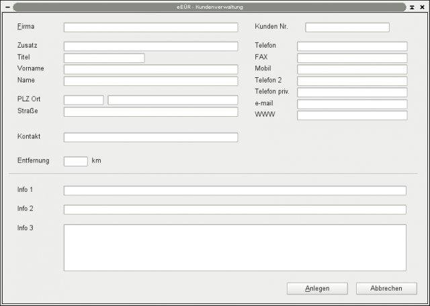The width and height of the screenshot is (430, 306).
Task: Open the window menu in the title bar
Action: (7, 7)
